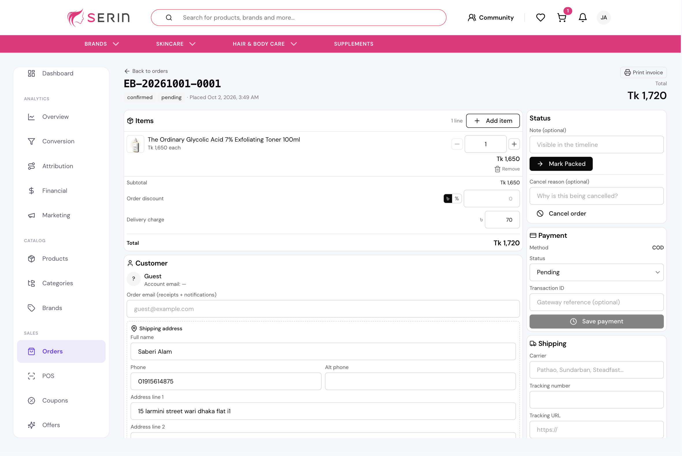The image size is (682, 456).
Task: Open the POS page
Action: 61,376
